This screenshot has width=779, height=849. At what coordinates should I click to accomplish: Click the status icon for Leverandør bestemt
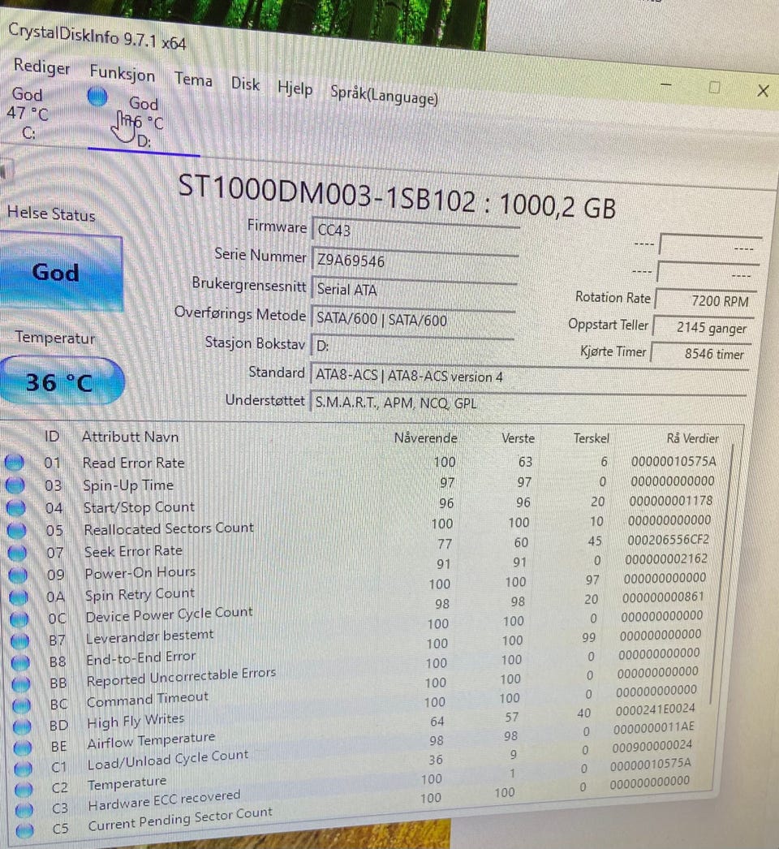(x=20, y=640)
